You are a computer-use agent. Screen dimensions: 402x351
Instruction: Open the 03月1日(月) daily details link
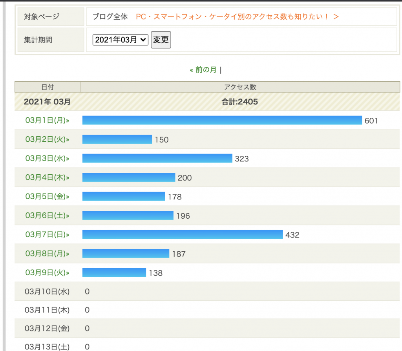[x=47, y=121]
